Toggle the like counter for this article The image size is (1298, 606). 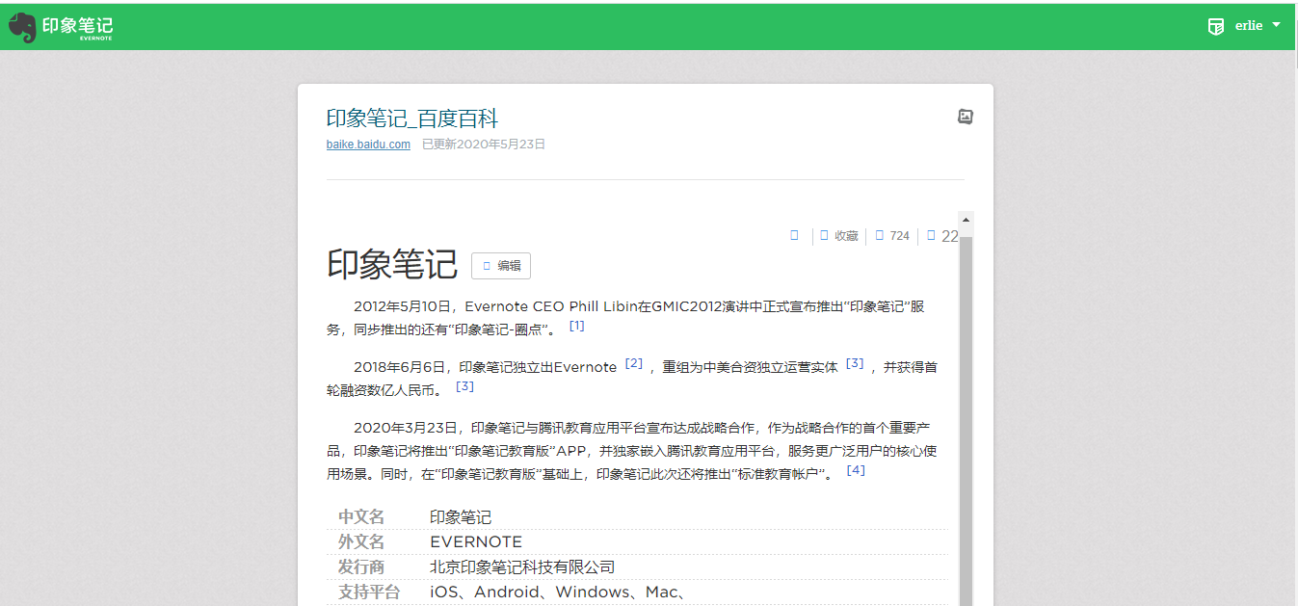pyautogui.click(x=892, y=235)
